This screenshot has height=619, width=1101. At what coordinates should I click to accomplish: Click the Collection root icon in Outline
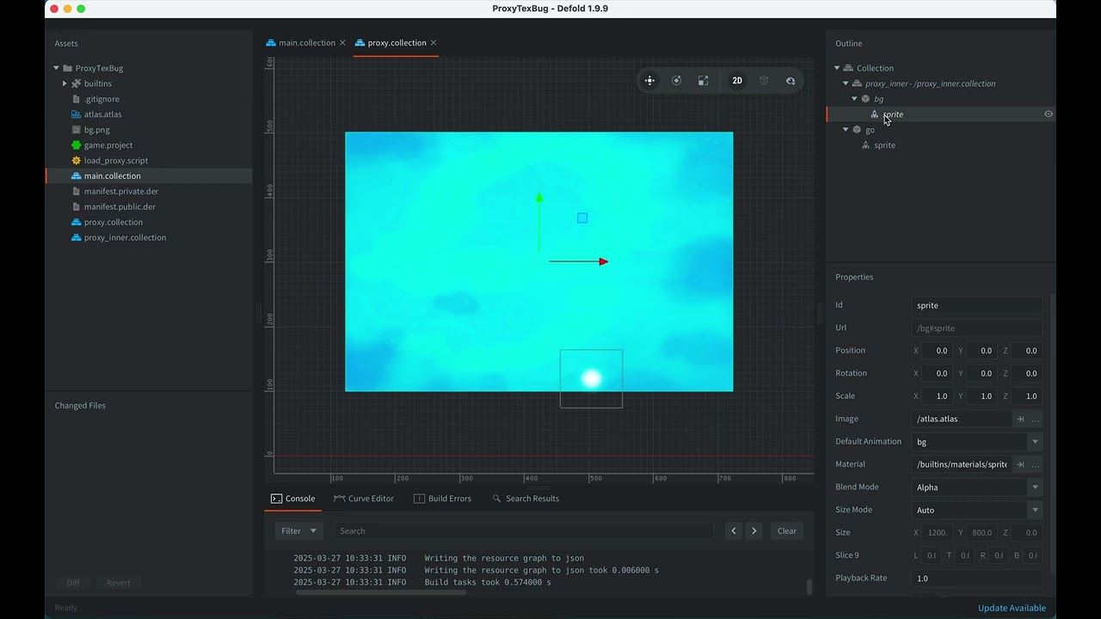click(x=848, y=68)
